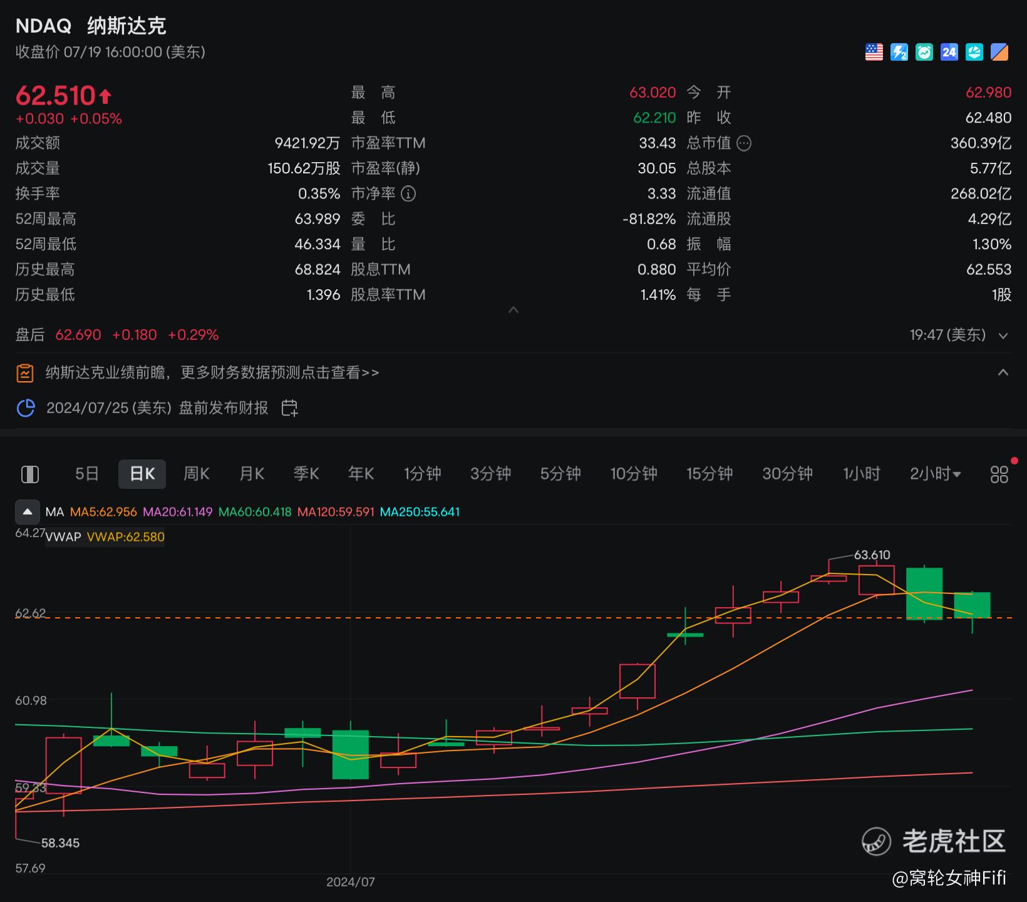Click the blue-orange split badge icon
Viewport: 1027px width, 902px height.
tap(999, 52)
